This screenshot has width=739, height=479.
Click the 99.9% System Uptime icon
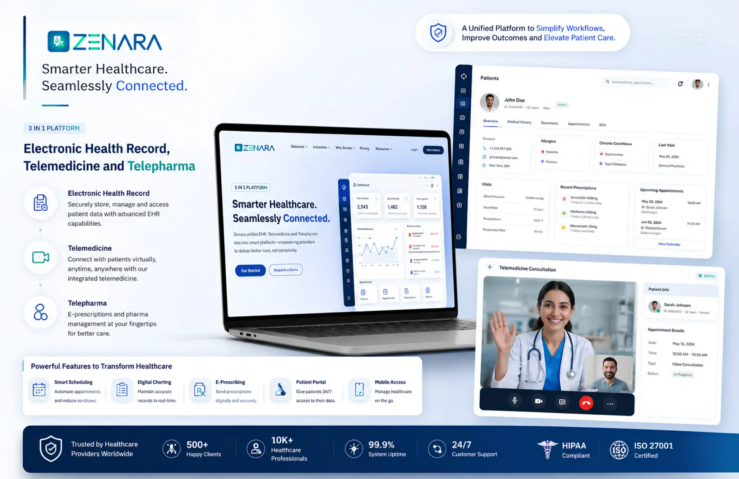354,449
